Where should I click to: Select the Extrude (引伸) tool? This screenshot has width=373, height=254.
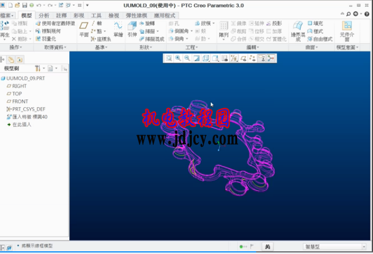point(132,29)
